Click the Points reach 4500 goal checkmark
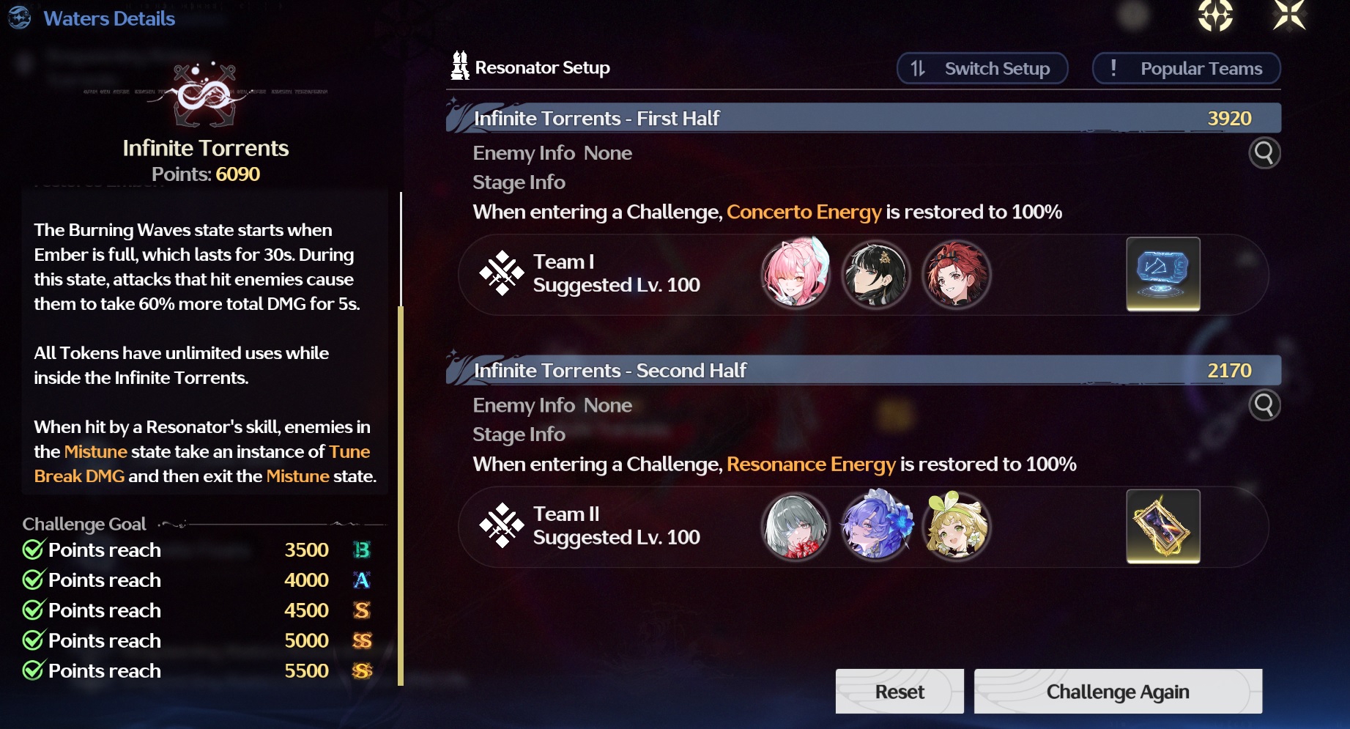 pyautogui.click(x=32, y=610)
